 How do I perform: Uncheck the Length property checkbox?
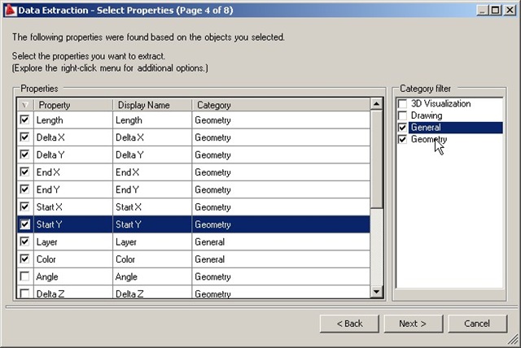[x=24, y=120]
